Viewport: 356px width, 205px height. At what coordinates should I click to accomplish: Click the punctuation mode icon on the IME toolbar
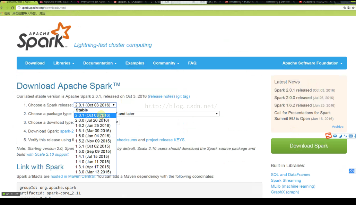point(345,136)
